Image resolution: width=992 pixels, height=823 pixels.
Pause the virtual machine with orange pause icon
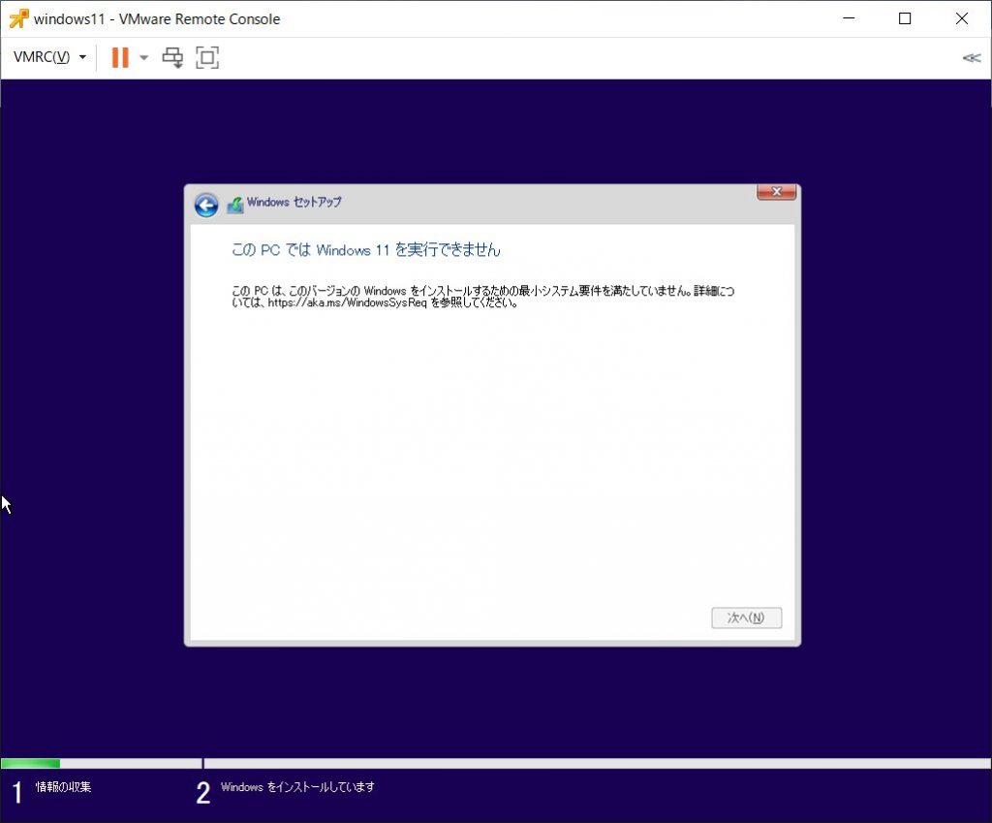[119, 57]
